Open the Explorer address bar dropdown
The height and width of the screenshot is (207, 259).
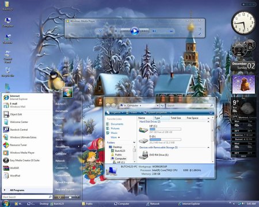158,105
